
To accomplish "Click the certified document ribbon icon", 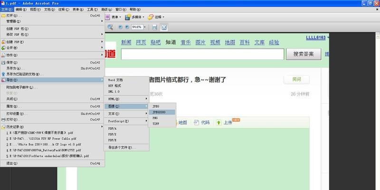I will click(3, 74).
